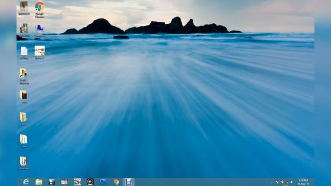Open Chrome from the taskbar
The height and width of the screenshot is (186, 331).
(x=116, y=182)
